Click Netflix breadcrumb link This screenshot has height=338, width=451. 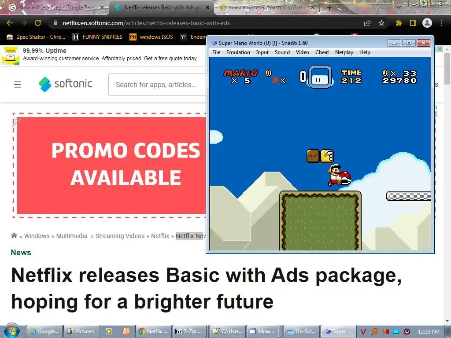point(160,236)
